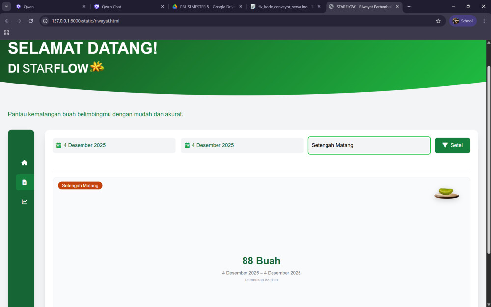The width and height of the screenshot is (491, 307).
Task: Bookmark this page with star icon
Action: click(x=438, y=21)
